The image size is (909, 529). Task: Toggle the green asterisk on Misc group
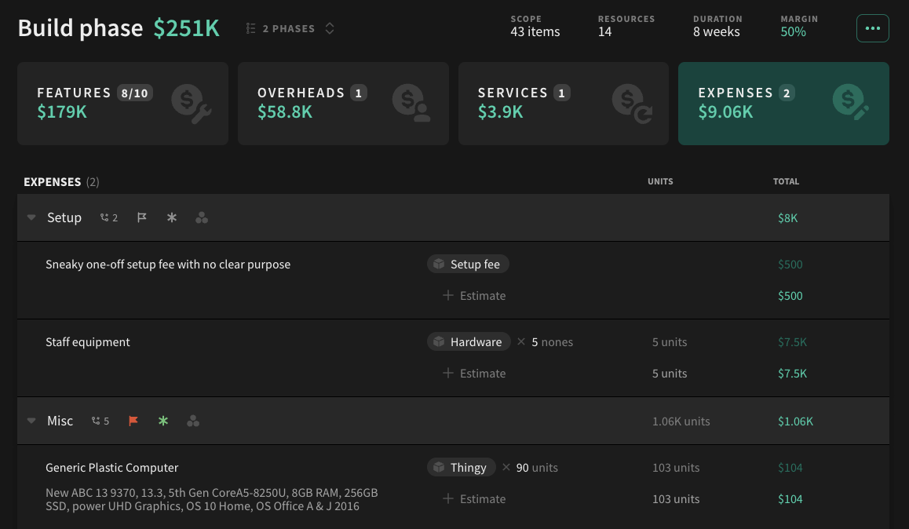163,421
